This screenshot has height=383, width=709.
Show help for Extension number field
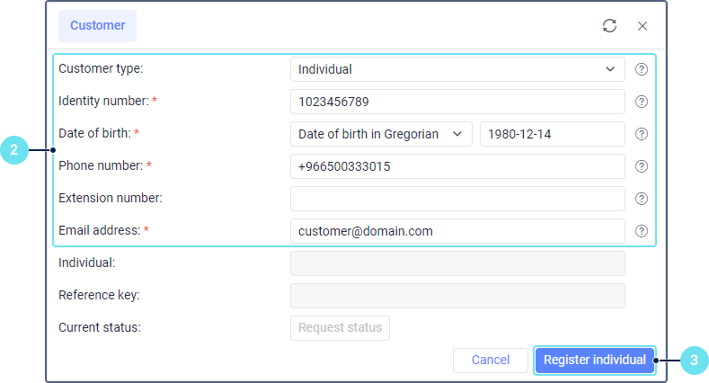click(x=642, y=199)
